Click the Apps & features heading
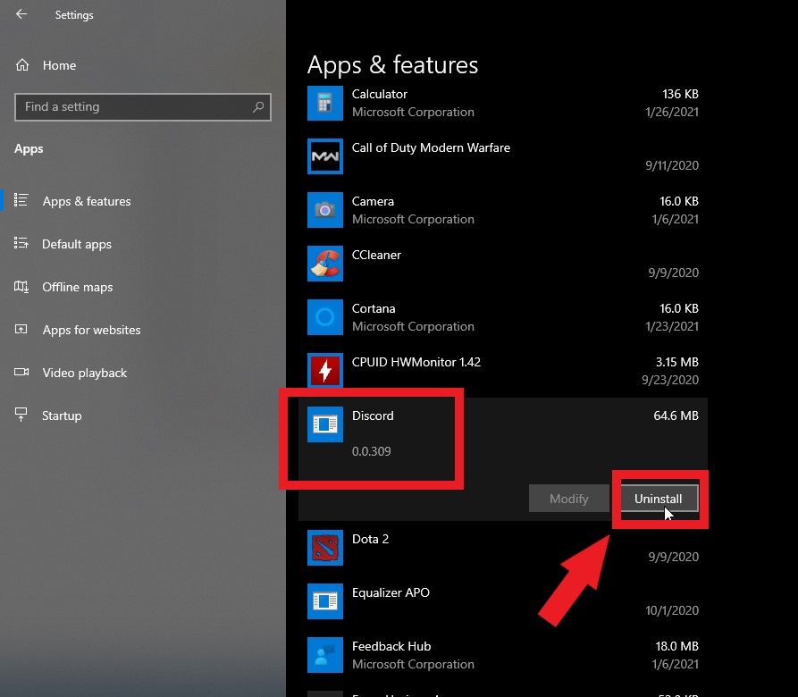Image resolution: width=798 pixels, height=697 pixels. click(x=392, y=65)
